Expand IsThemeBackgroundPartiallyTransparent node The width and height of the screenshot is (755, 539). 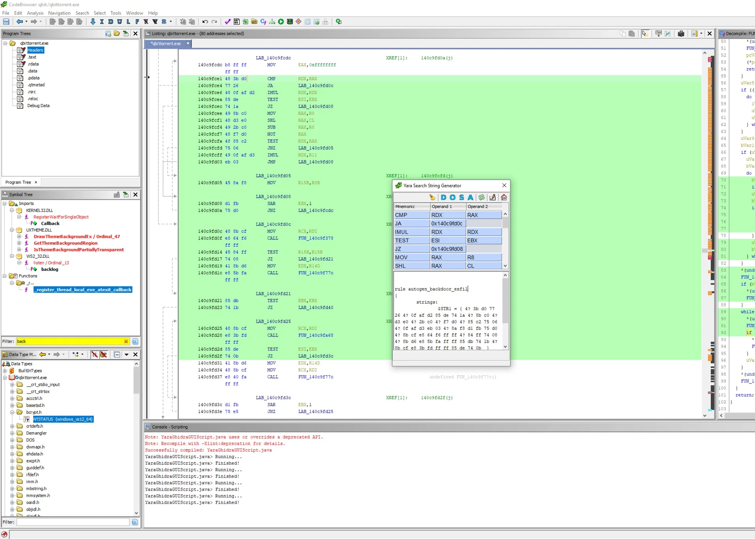[x=19, y=250]
